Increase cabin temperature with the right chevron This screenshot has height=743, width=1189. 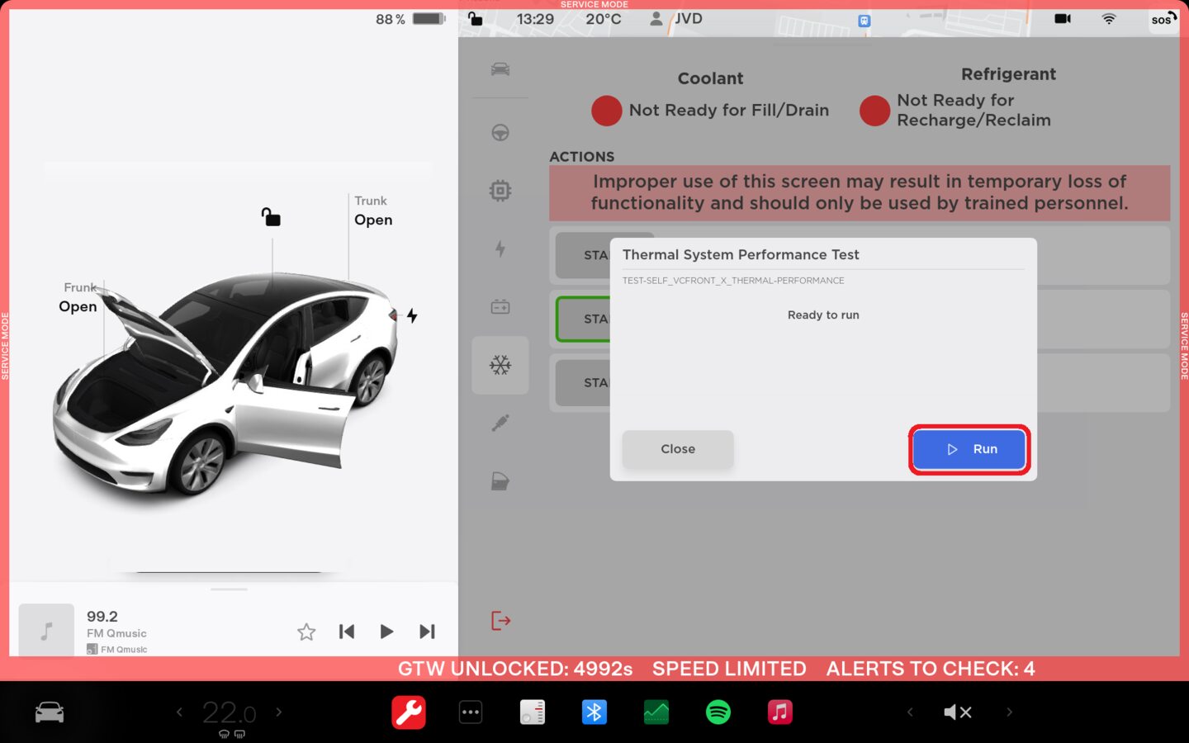[279, 712]
